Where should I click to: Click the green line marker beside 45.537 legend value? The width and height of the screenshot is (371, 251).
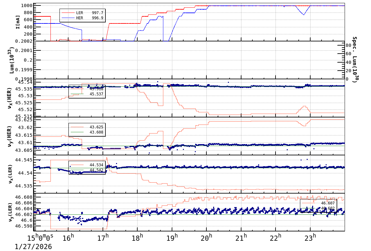77,94
